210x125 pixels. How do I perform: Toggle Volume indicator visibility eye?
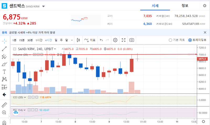pyautogui.click(x=35, y=55)
